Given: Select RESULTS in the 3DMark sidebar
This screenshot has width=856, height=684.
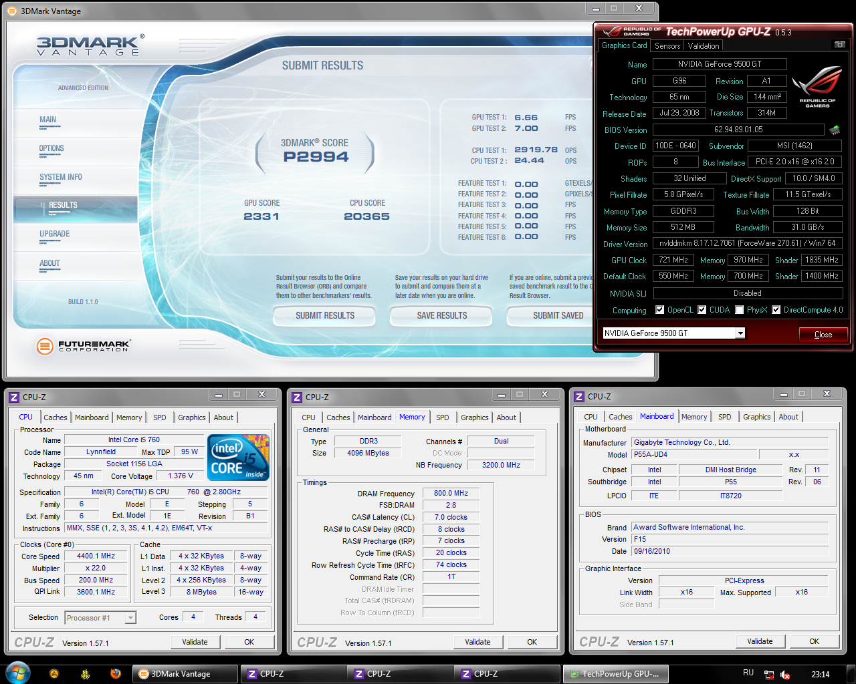Looking at the screenshot, I should 63,206.
